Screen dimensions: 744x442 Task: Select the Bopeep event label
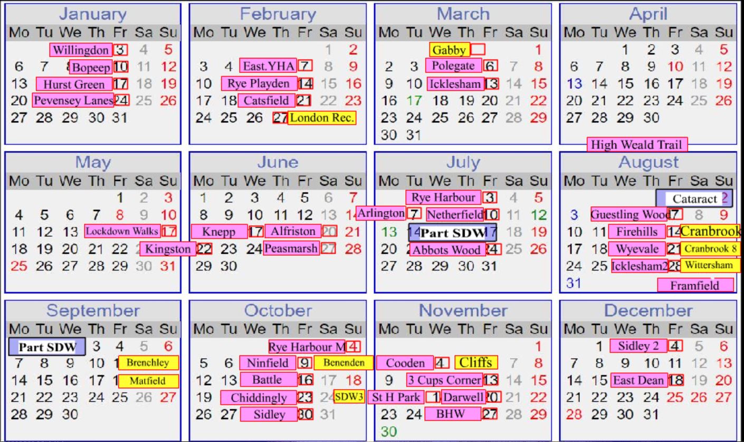pyautogui.click(x=90, y=67)
